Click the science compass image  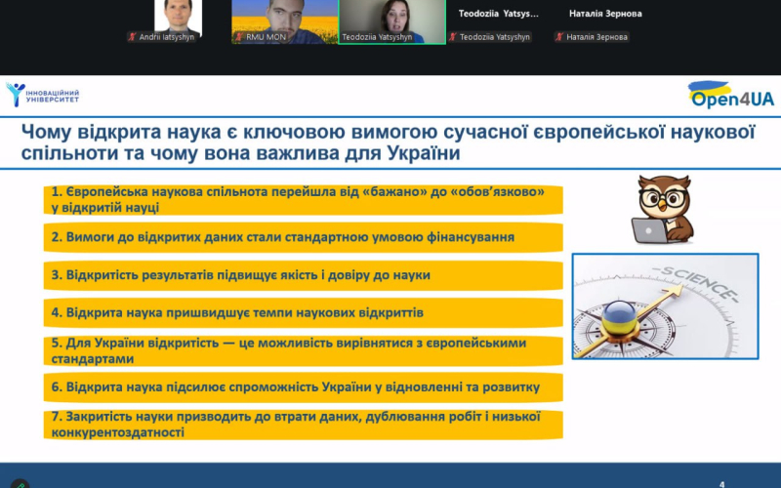[665, 305]
